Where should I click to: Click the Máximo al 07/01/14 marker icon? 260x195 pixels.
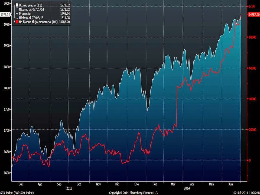coord(17,9)
